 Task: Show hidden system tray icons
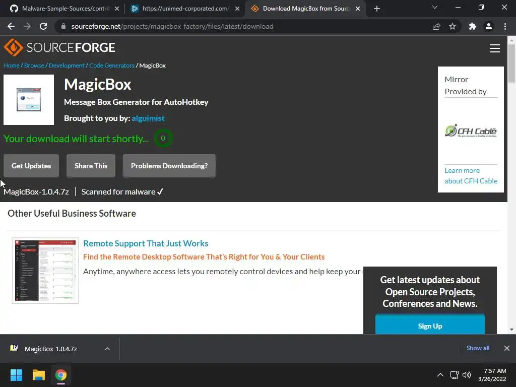tap(440, 375)
